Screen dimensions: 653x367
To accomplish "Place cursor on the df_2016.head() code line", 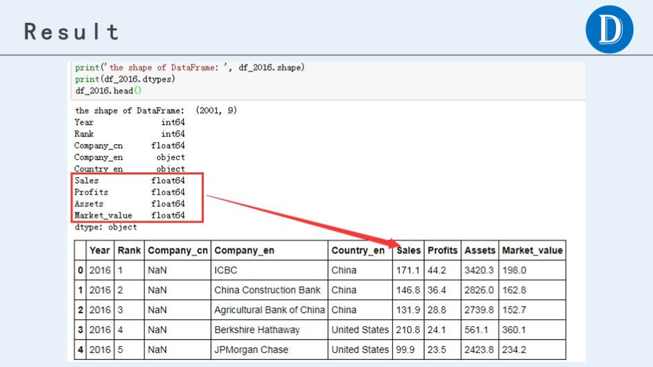I will [108, 90].
